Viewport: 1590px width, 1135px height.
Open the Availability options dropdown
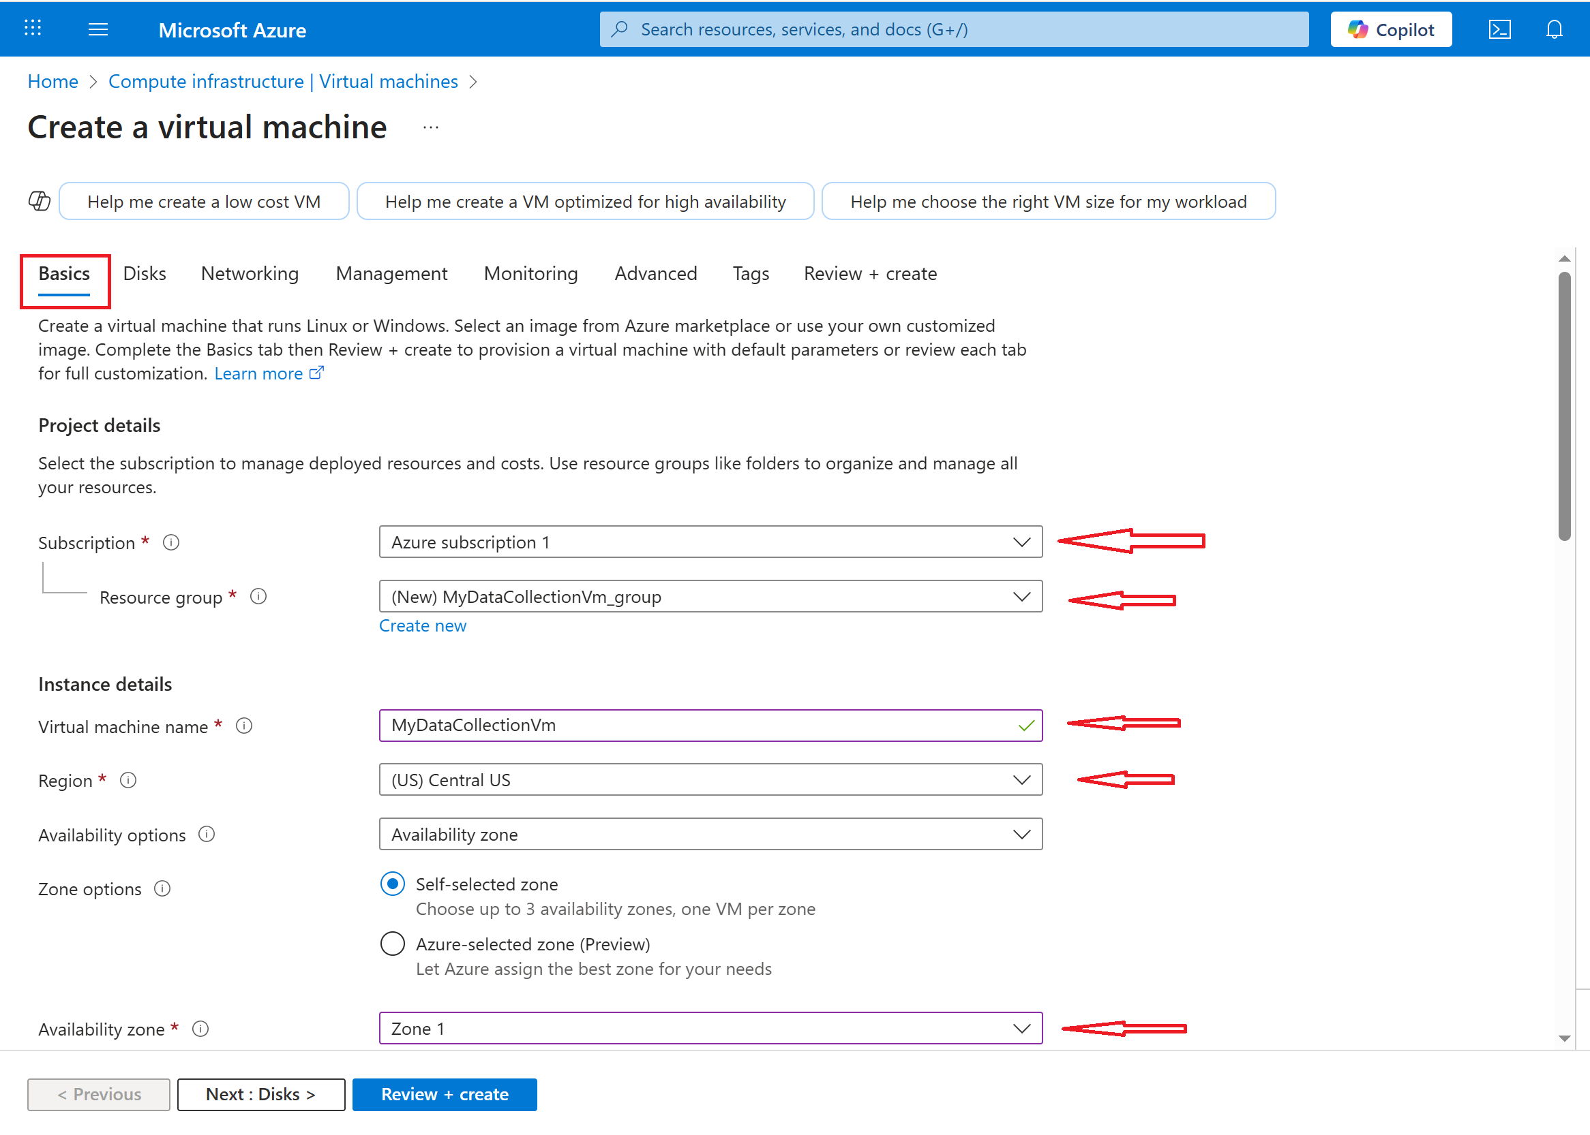710,835
